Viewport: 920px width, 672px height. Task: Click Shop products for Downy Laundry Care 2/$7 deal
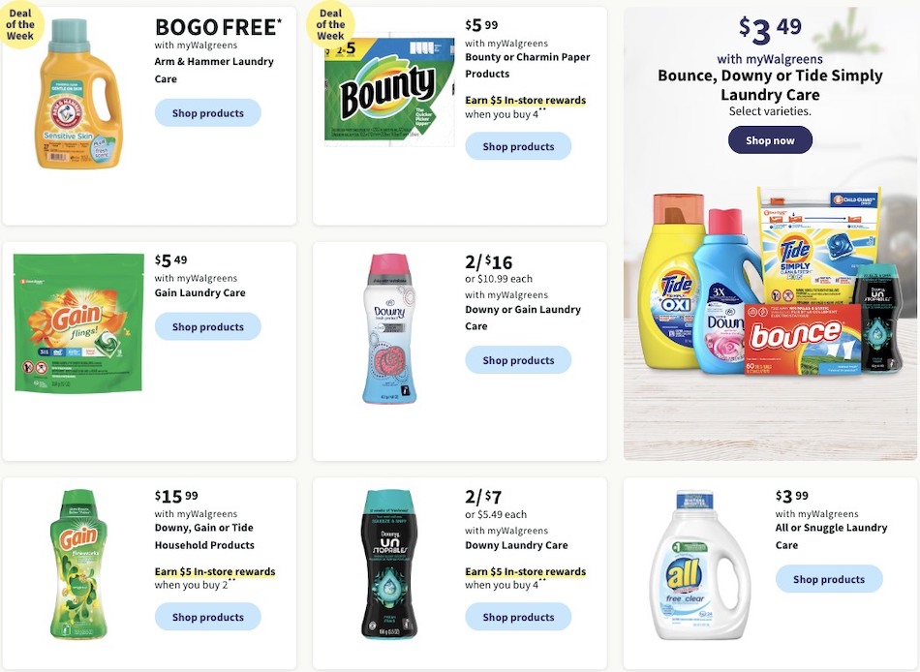pyautogui.click(x=518, y=616)
